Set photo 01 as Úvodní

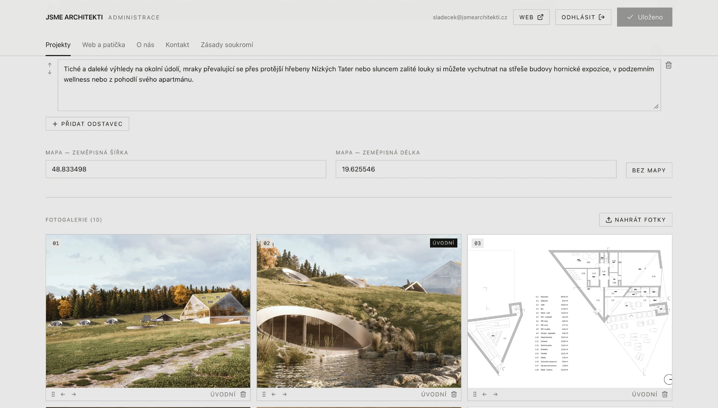click(x=223, y=394)
